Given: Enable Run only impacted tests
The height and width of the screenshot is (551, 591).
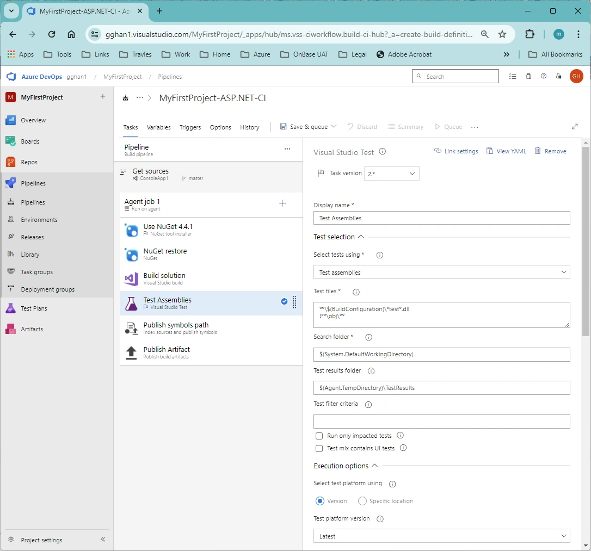Looking at the screenshot, I should (x=319, y=436).
